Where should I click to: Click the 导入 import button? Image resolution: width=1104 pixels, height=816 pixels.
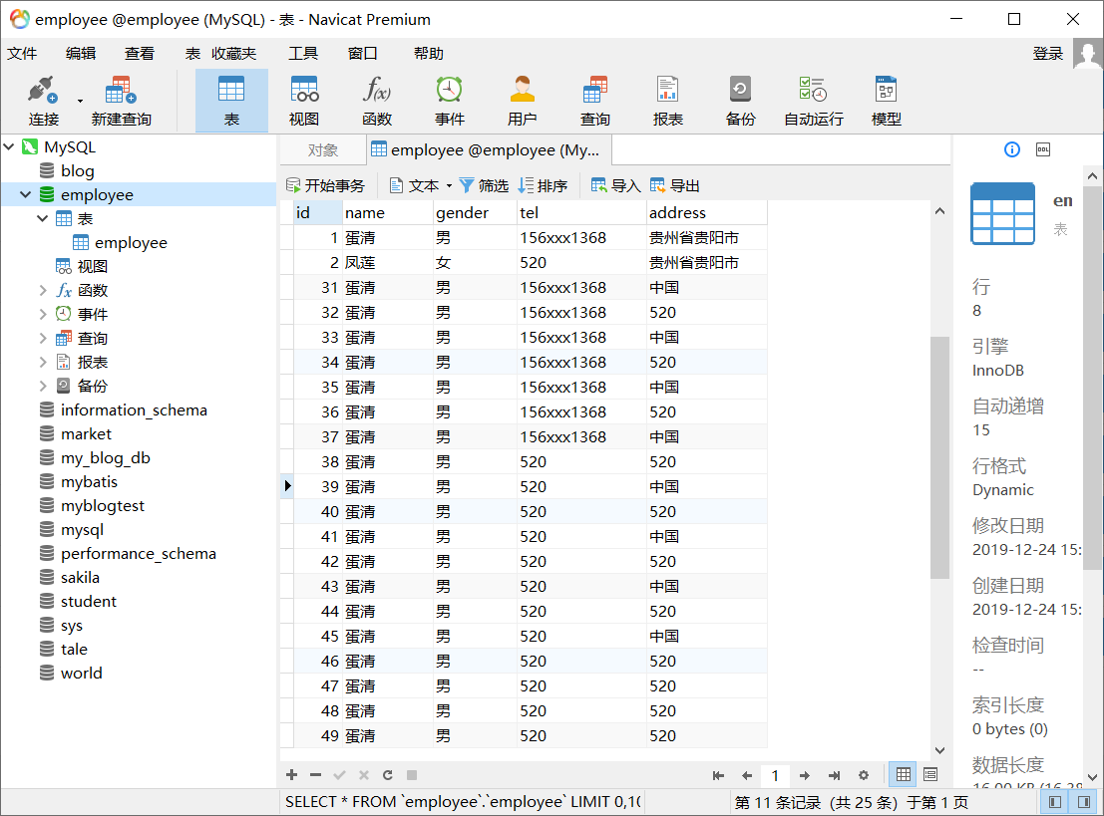point(616,185)
